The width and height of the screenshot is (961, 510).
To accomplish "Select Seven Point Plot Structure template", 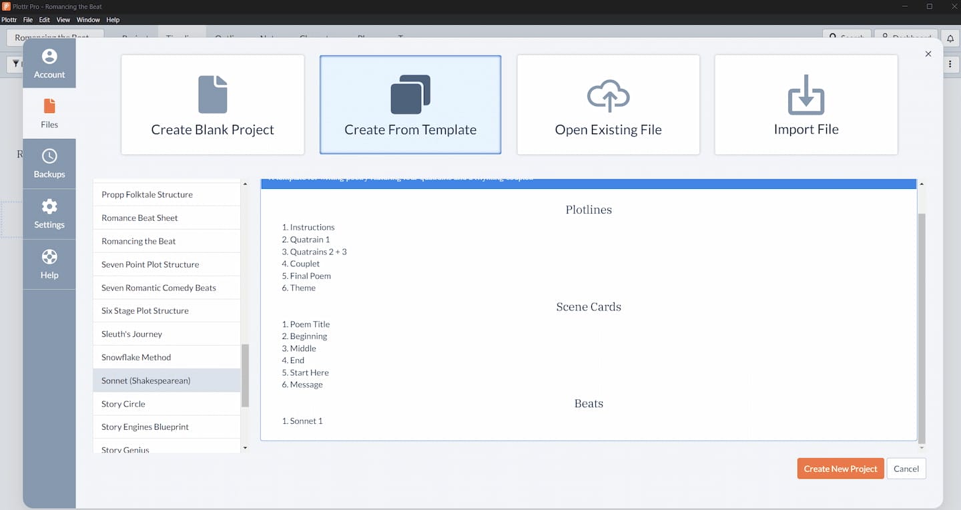I will coord(167,264).
